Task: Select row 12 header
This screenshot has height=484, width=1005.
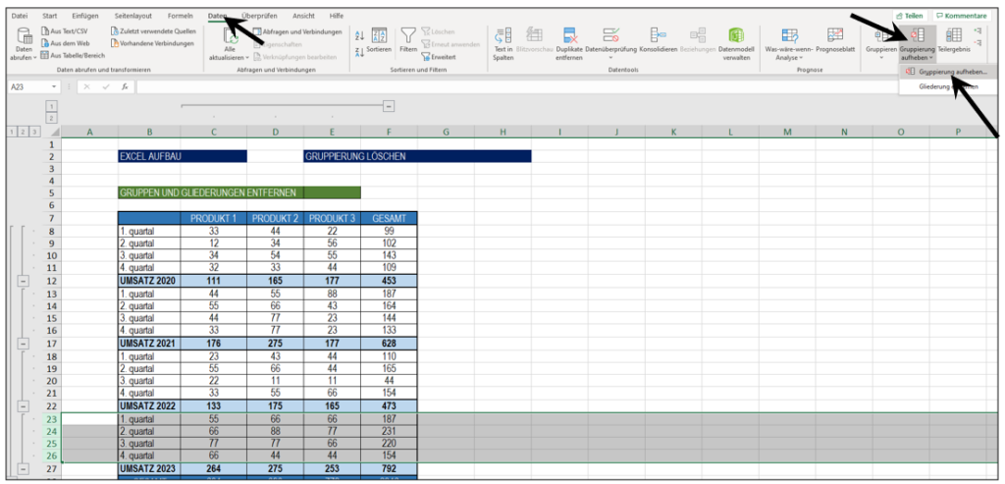Action: 52,281
